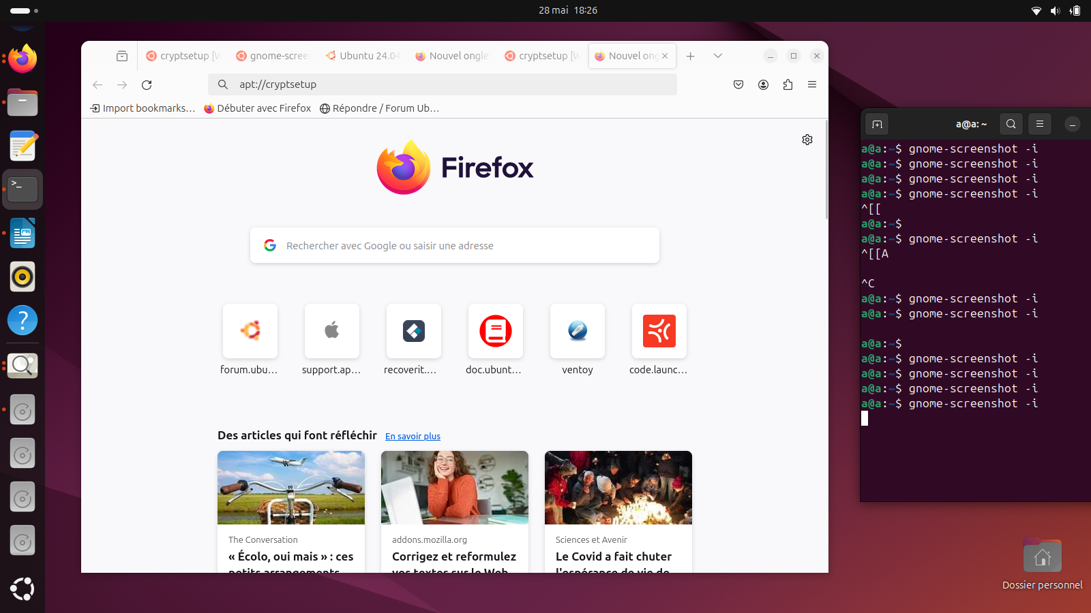Click the terminal search icon

pos(1011,124)
